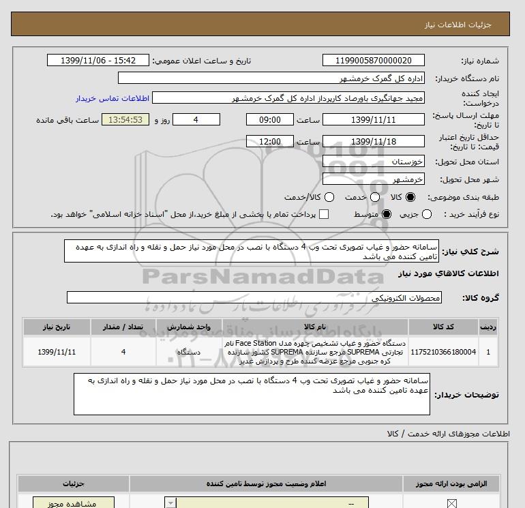Click اطلاعات کالاهای مورد نیاز section heading
The width and height of the screenshot is (525, 508).
[449, 273]
